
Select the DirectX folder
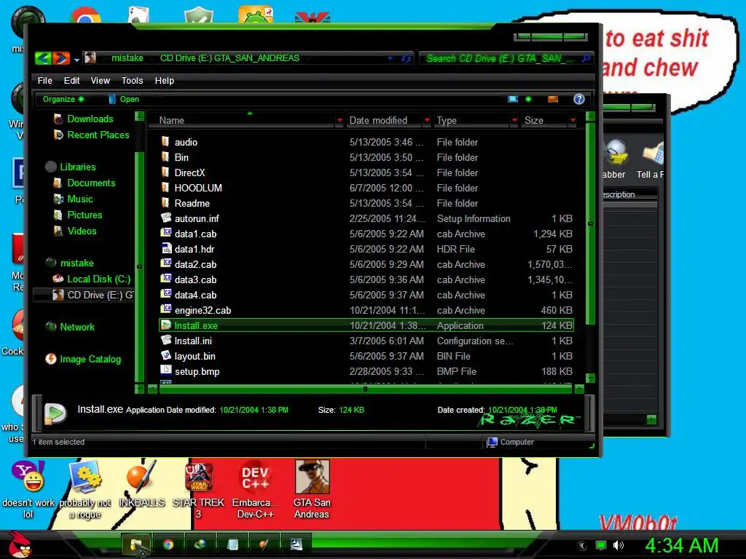189,173
